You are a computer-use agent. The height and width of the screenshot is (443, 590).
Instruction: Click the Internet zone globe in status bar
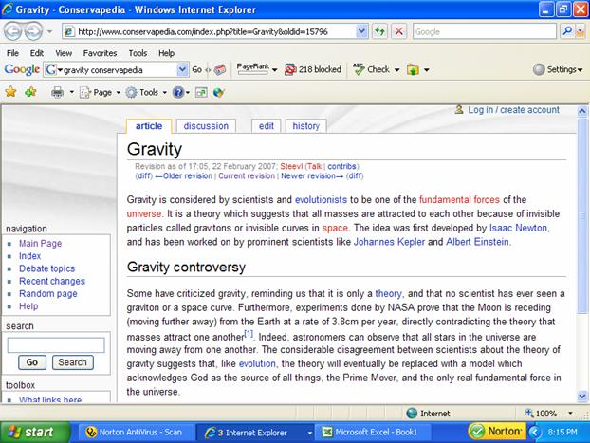coord(412,414)
